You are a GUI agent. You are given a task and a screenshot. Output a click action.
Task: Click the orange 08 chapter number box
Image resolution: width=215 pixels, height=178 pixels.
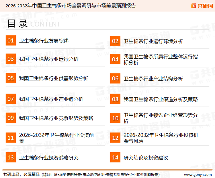coord(115,99)
